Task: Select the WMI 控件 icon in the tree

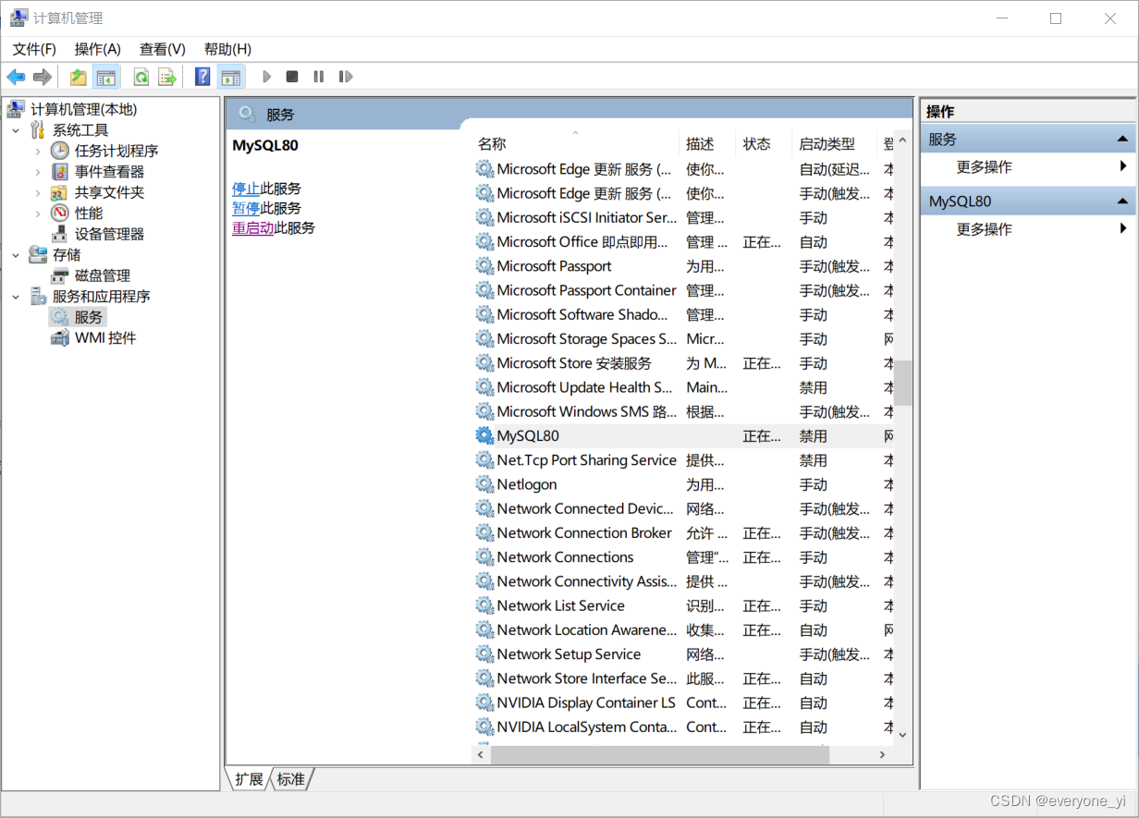Action: [59, 338]
